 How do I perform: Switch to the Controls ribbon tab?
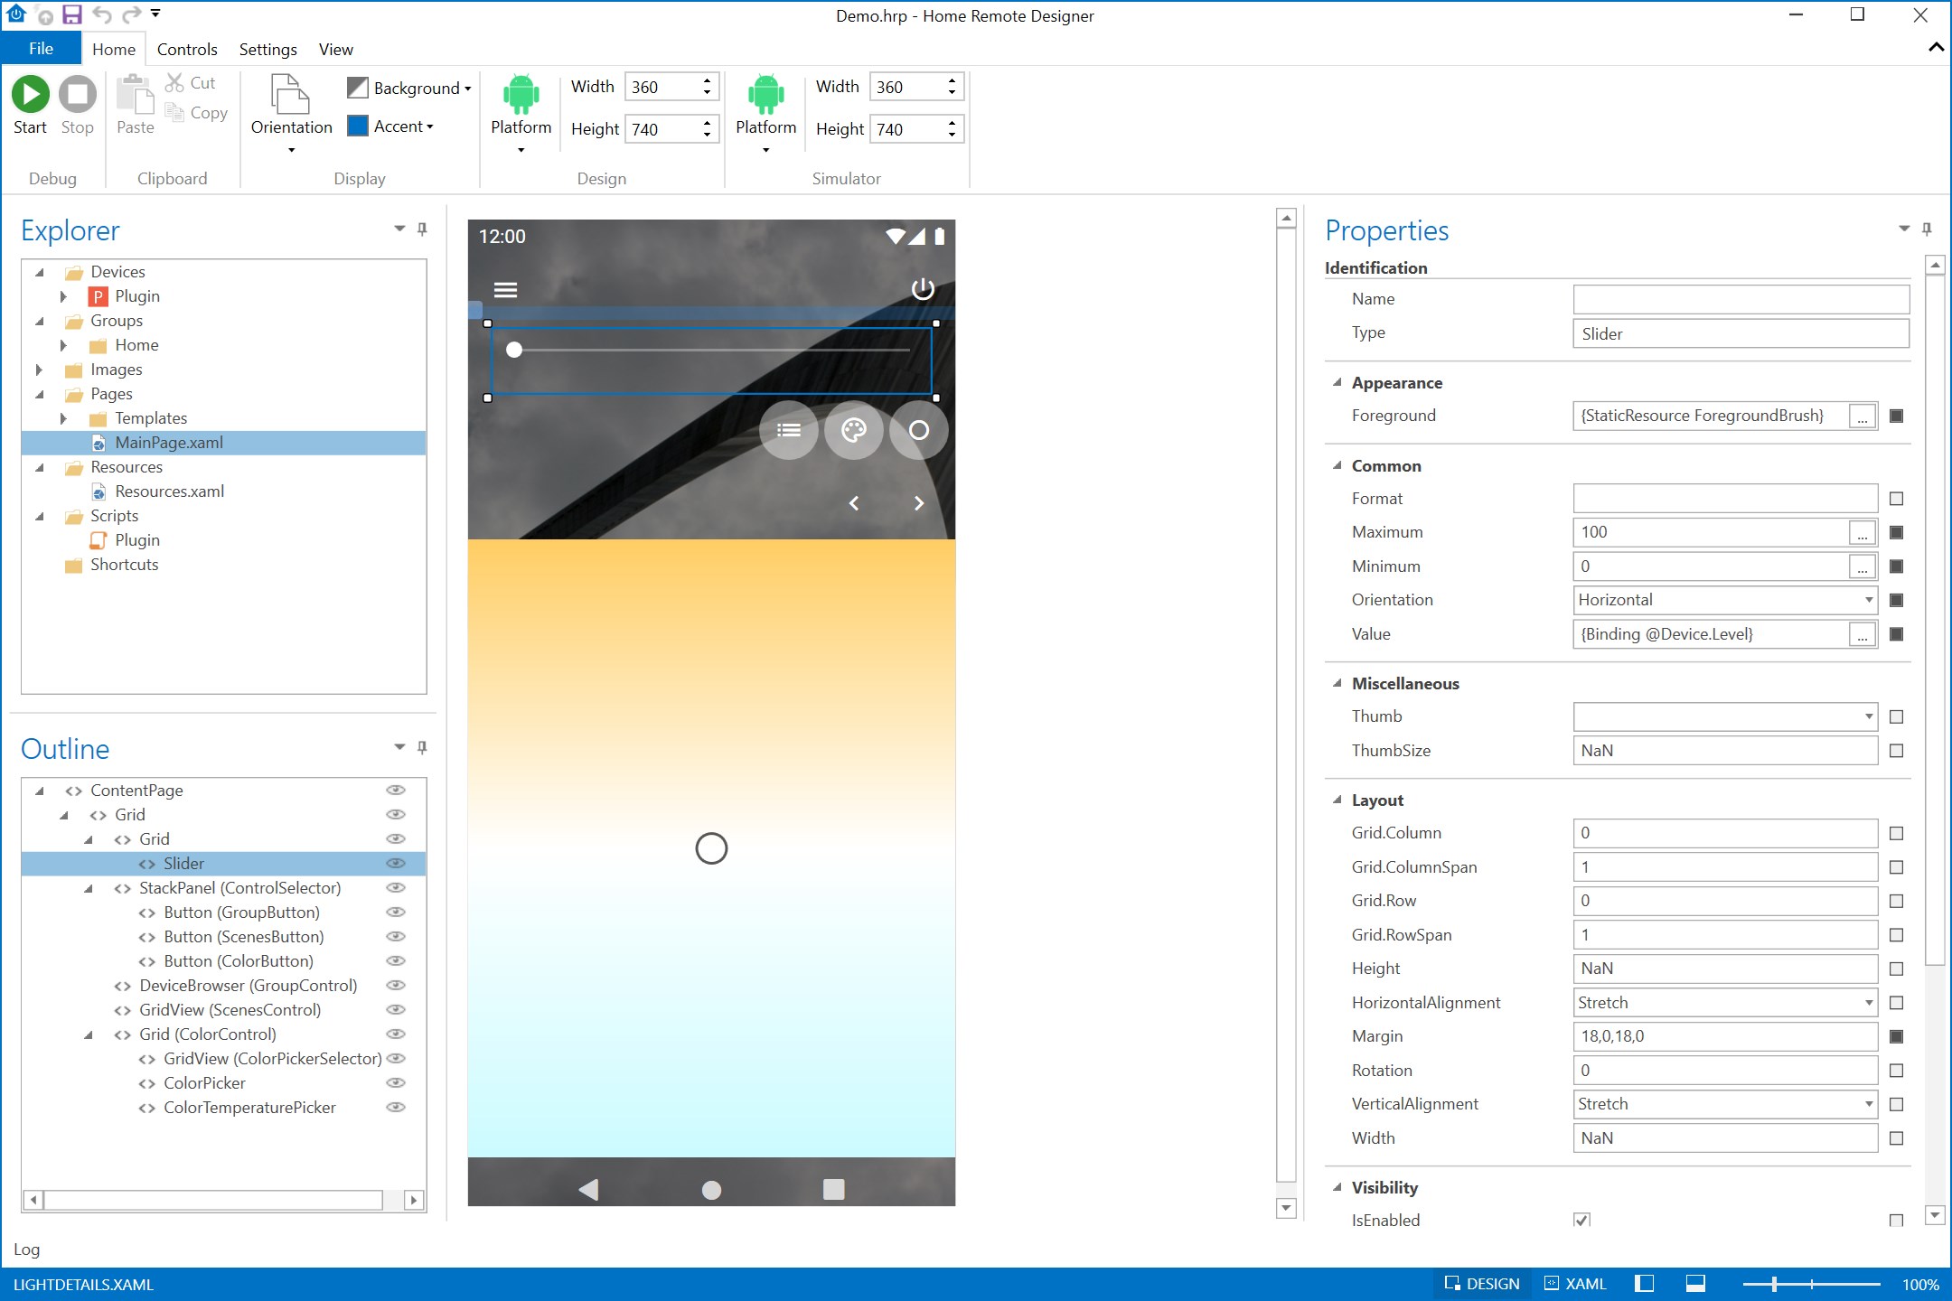[187, 50]
